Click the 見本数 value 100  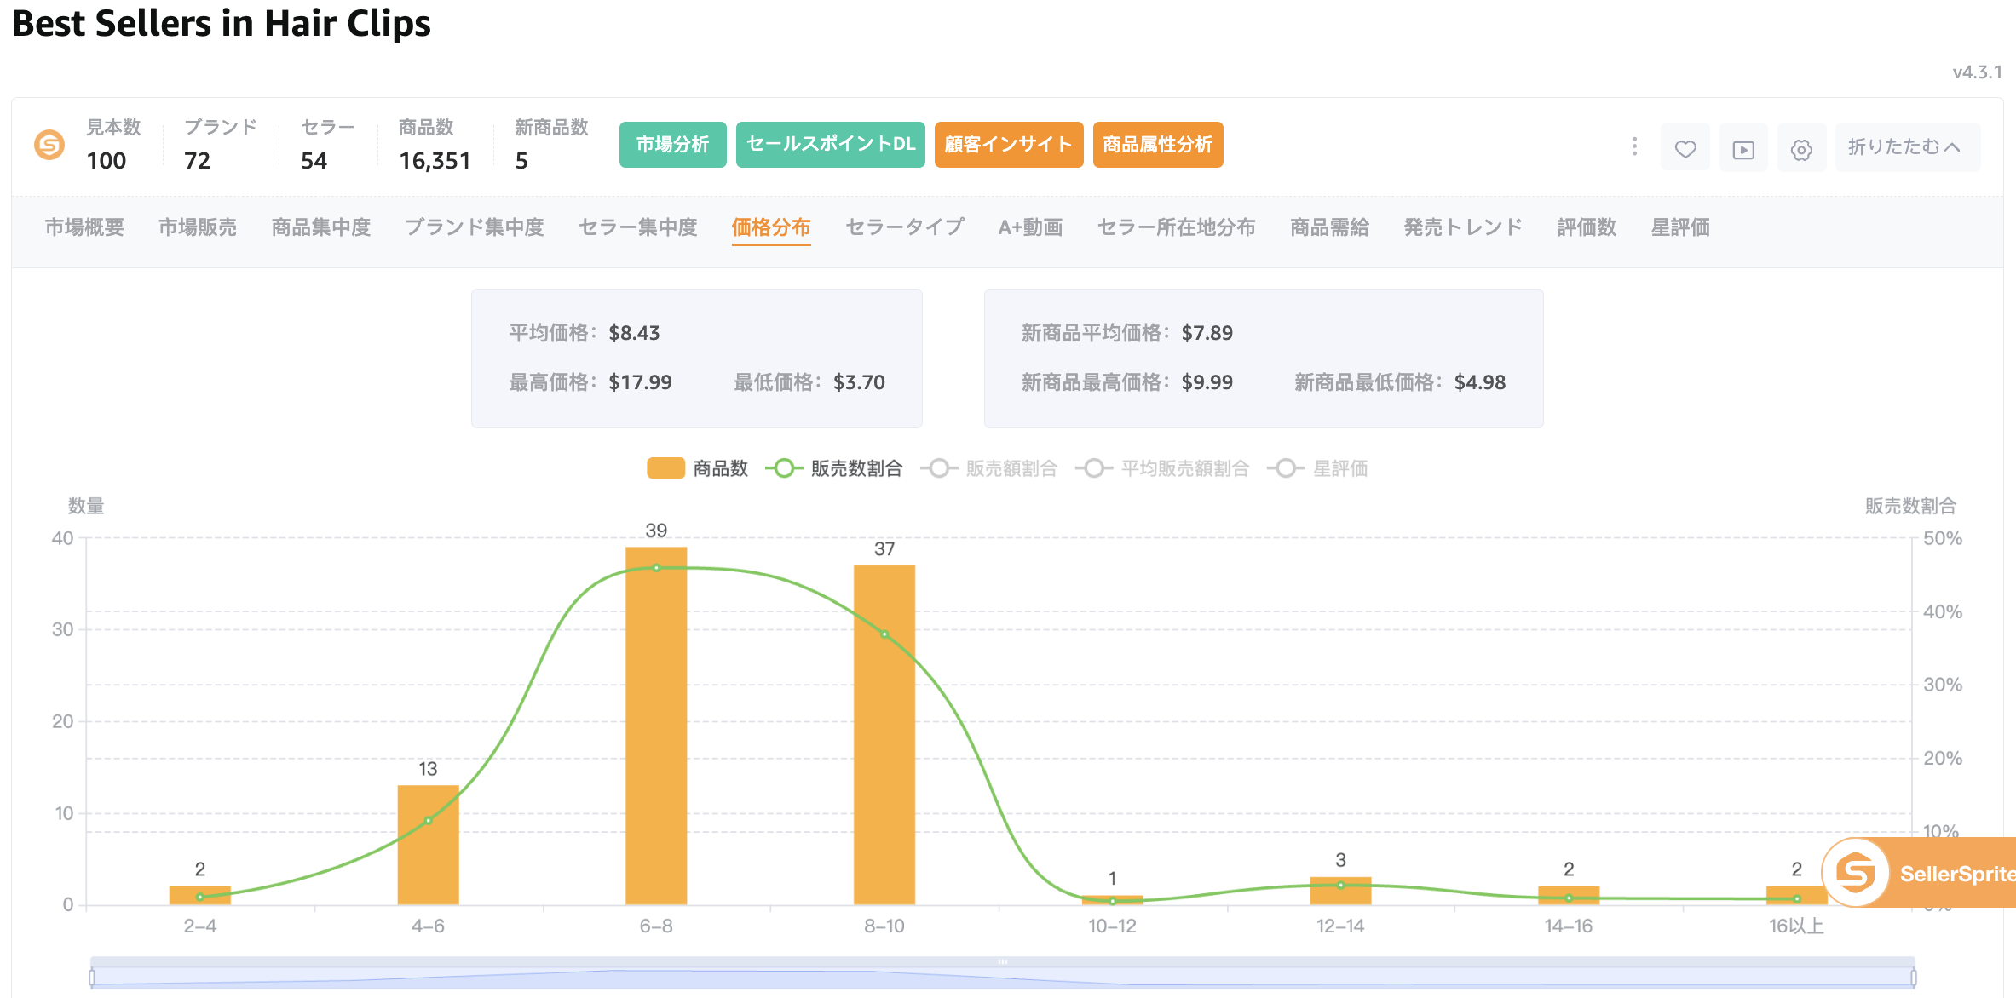click(107, 161)
